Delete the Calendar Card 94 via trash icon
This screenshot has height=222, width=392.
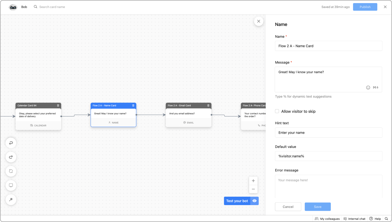pyautogui.click(x=58, y=106)
